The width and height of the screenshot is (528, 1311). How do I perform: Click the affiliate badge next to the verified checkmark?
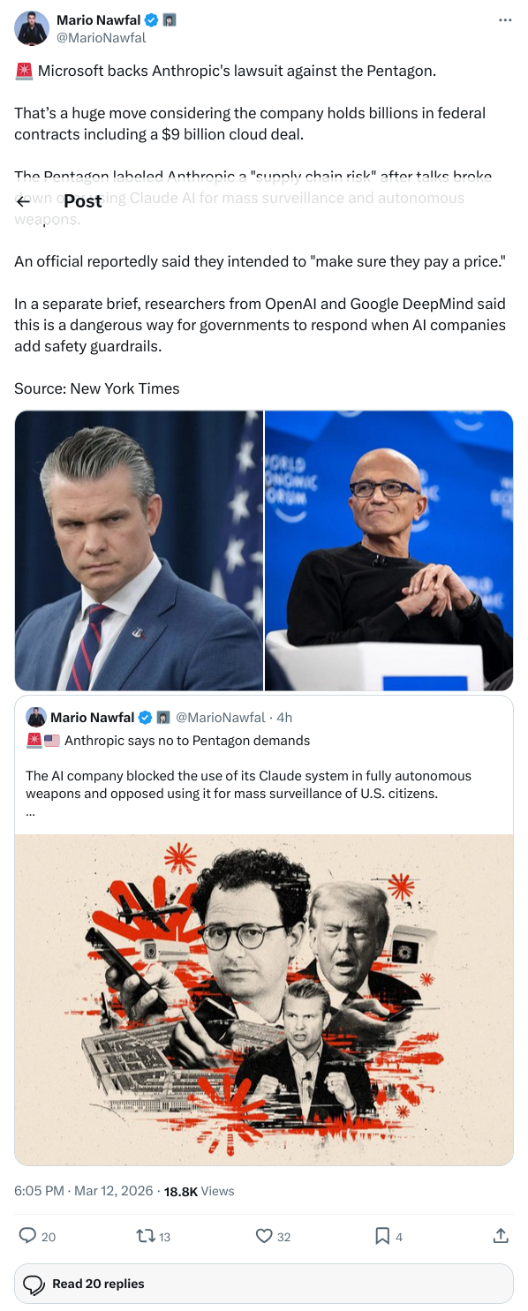pyautogui.click(x=169, y=20)
